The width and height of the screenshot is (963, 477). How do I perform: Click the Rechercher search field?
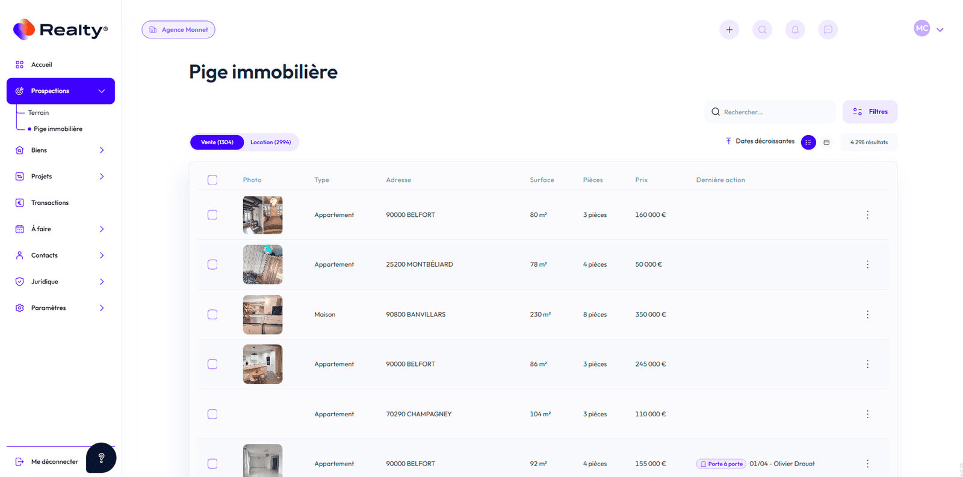(773, 112)
